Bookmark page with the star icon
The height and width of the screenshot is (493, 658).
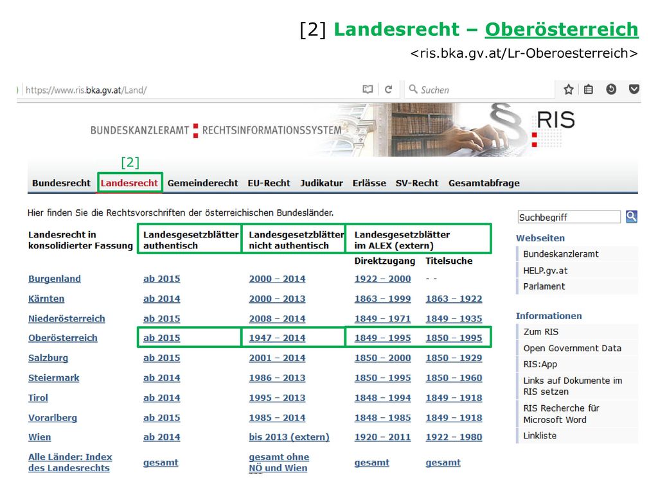pyautogui.click(x=569, y=89)
